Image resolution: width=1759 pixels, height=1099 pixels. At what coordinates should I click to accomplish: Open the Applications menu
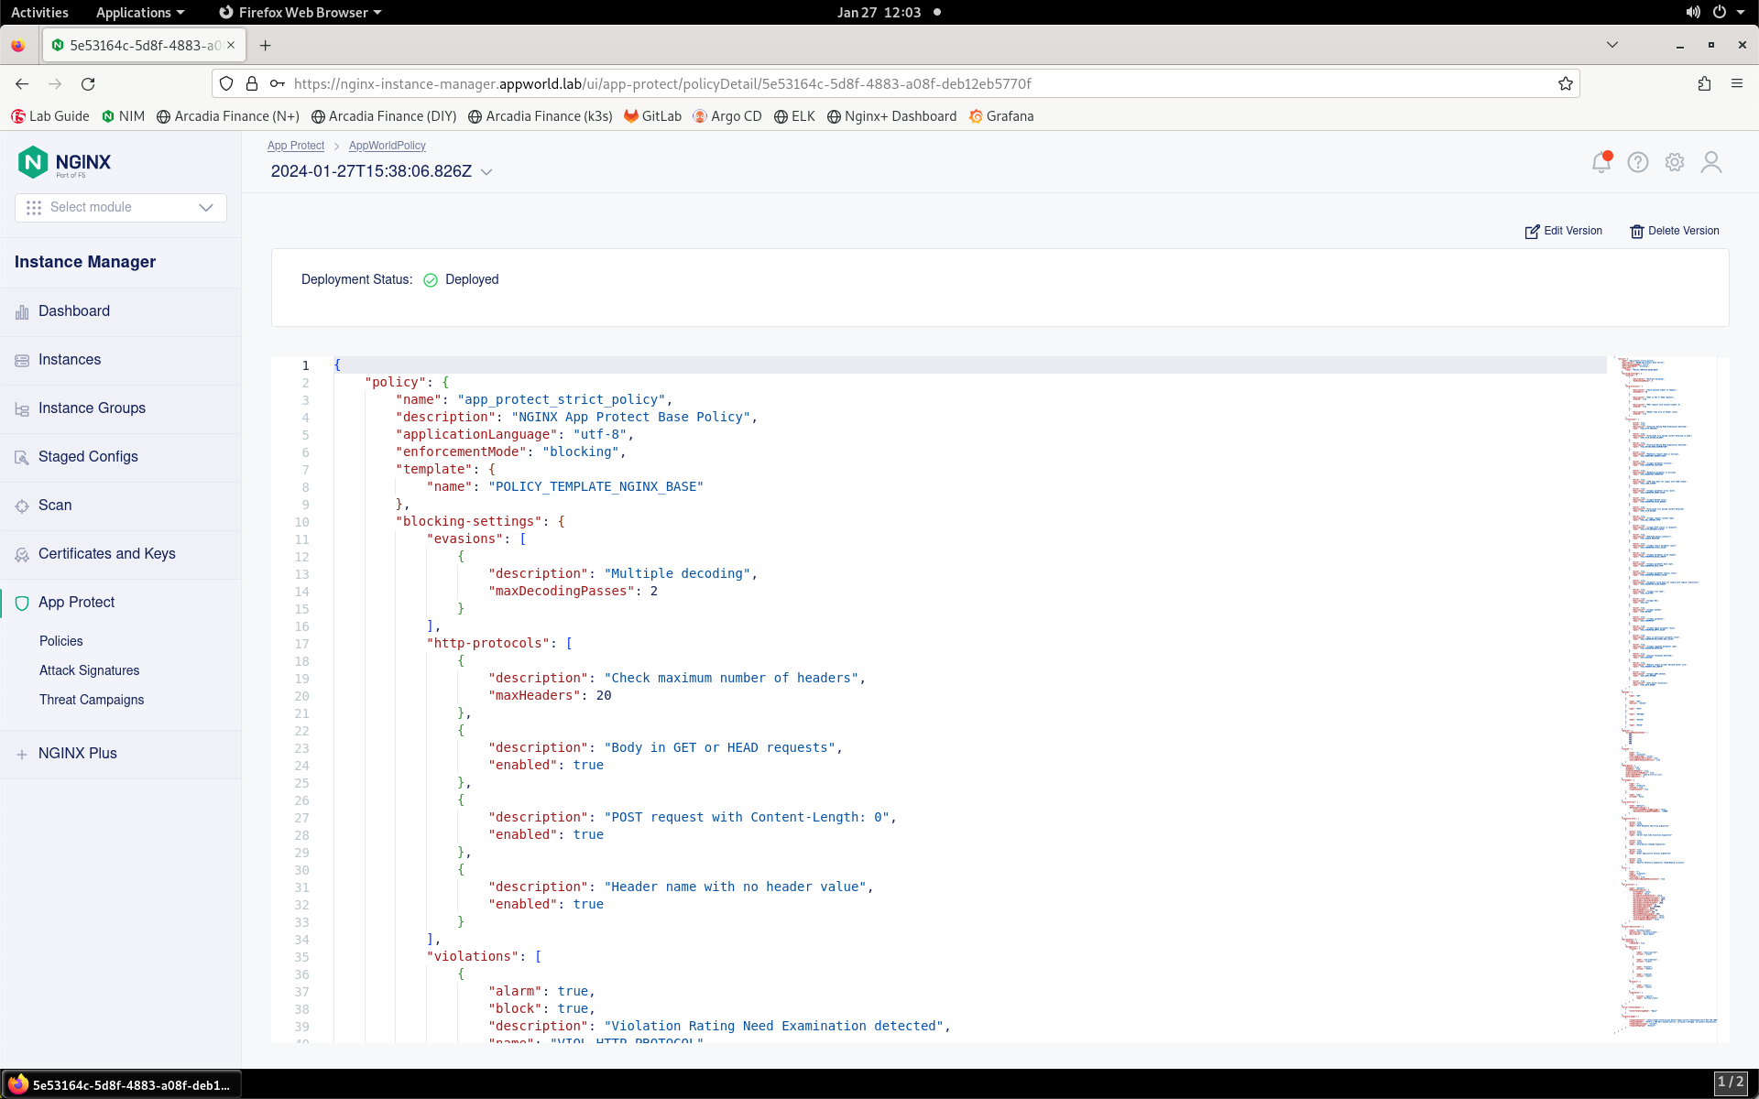click(x=140, y=12)
